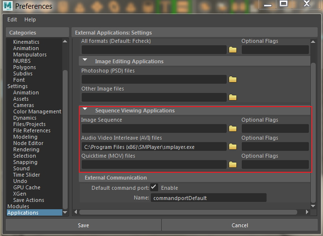This screenshot has width=323, height=236.
Task: Select Applications category
Action: [35, 213]
